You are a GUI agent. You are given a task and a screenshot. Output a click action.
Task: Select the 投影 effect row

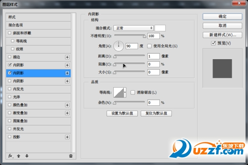[x=38, y=137]
